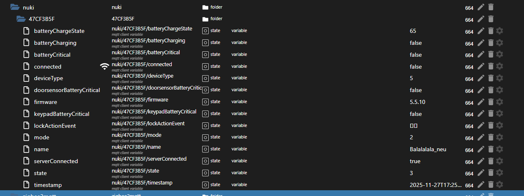
Task: Open settings for keypadBatteryCritical
Action: pos(500,114)
